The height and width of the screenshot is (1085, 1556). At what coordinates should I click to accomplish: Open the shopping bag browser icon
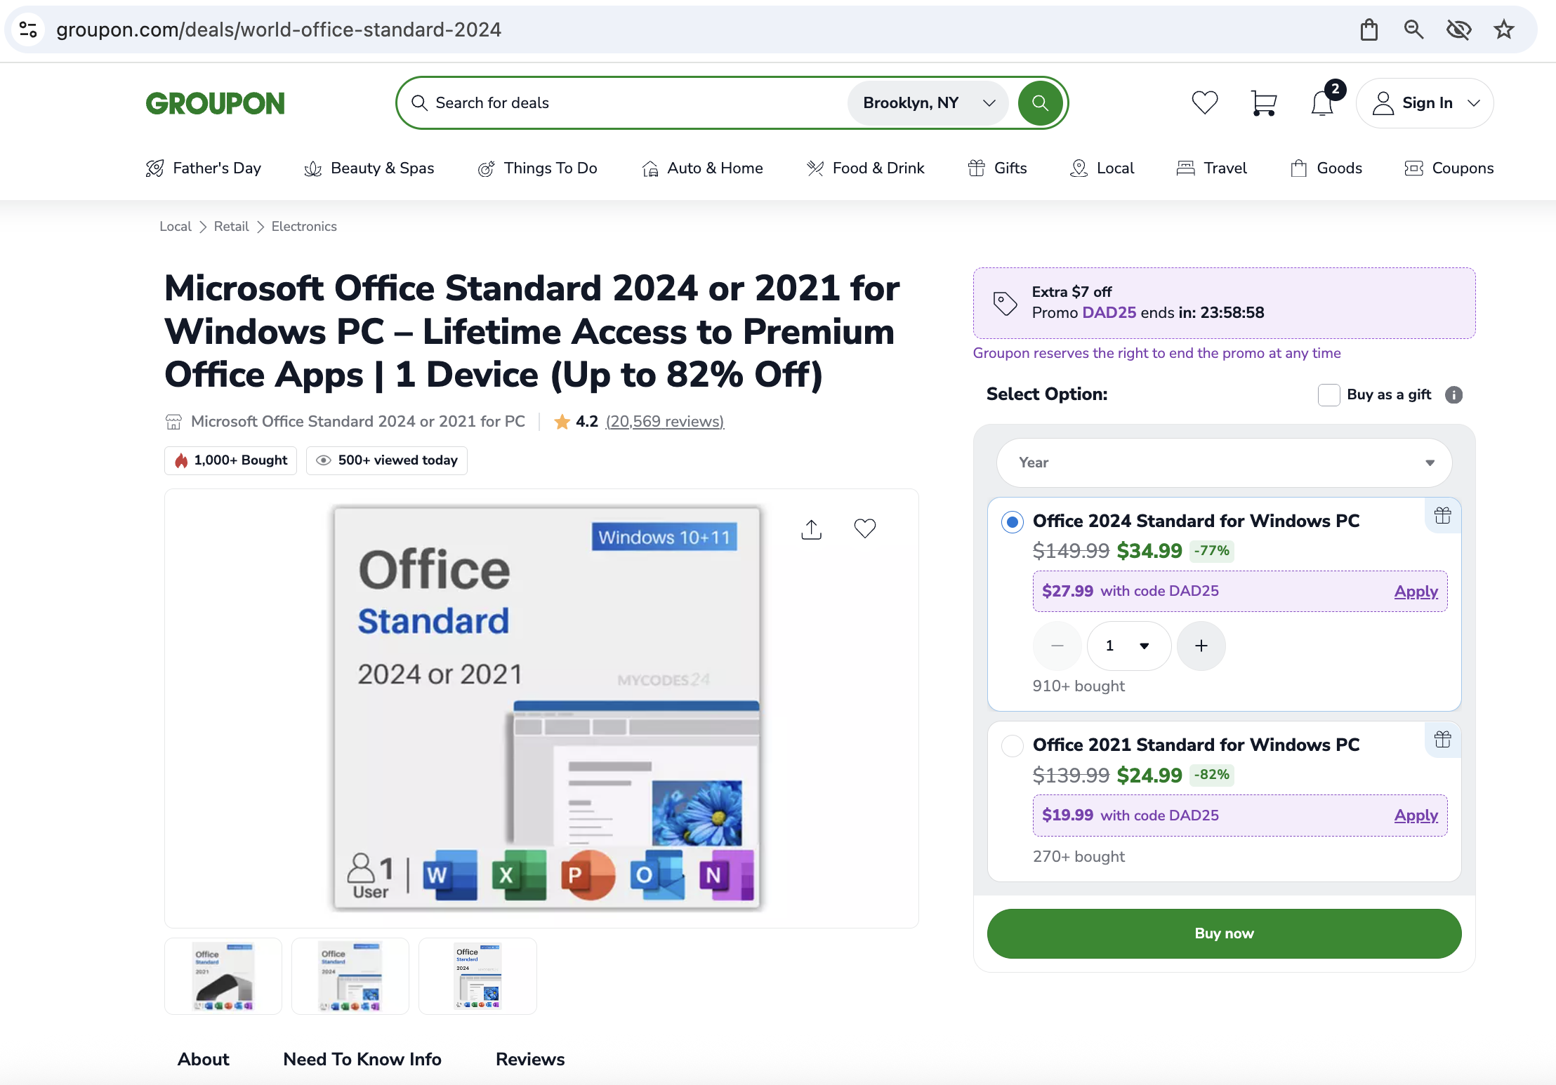pos(1369,29)
